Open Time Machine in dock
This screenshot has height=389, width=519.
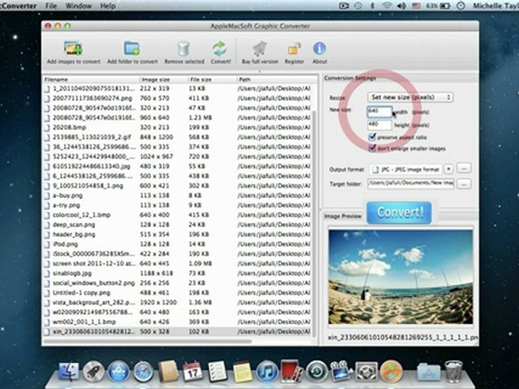click(316, 372)
